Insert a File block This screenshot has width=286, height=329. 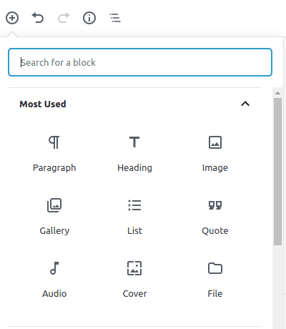coord(215,279)
